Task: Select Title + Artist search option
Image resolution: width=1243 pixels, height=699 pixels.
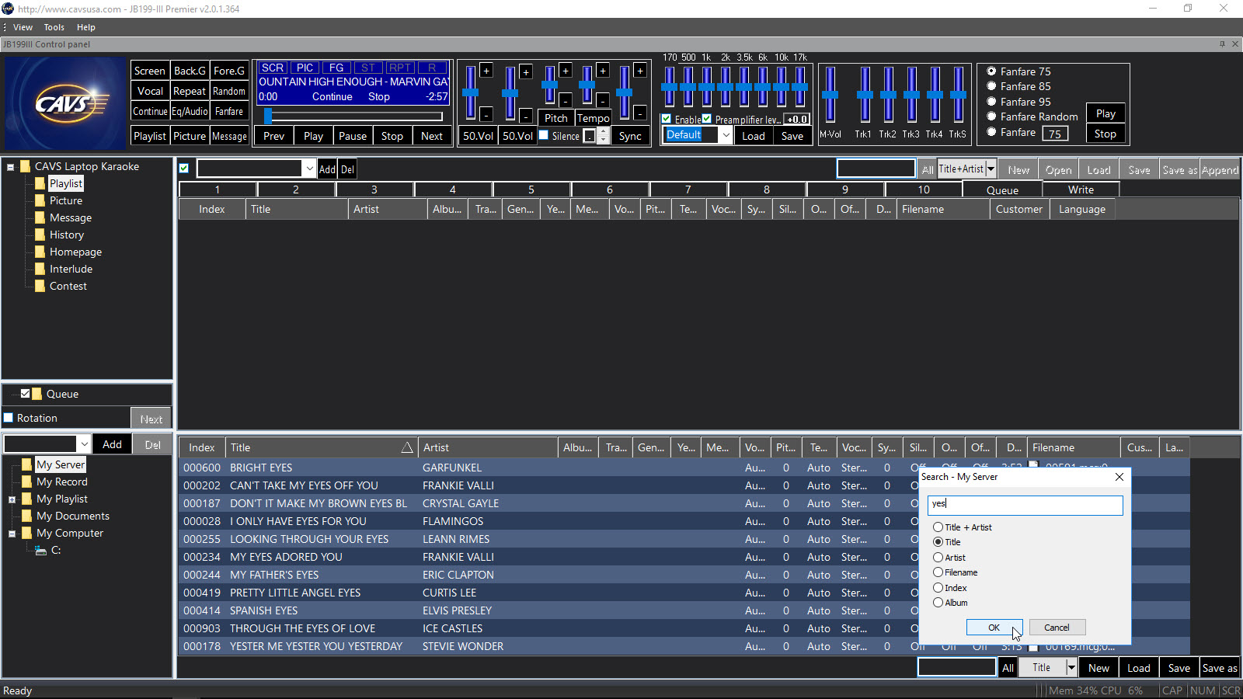Action: (938, 527)
